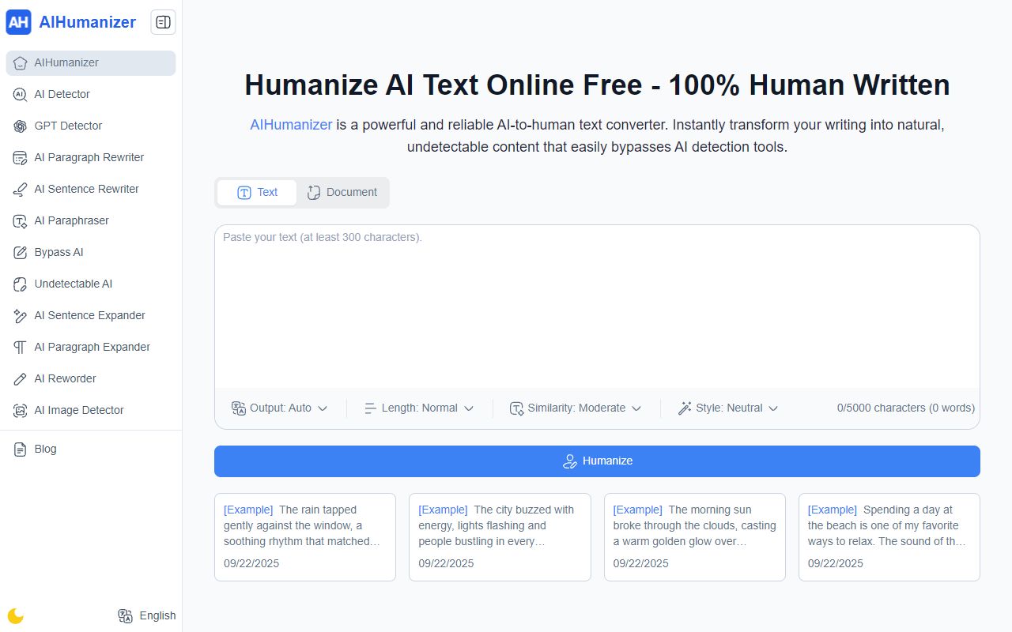Open the AI Sentence Rewriter tool
Image resolution: width=1012 pixels, height=632 pixels.
point(87,189)
